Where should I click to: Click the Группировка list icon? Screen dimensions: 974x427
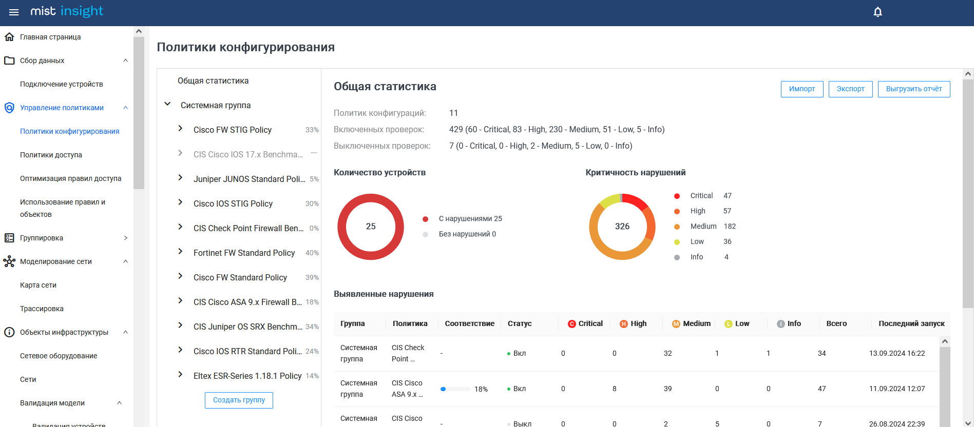coord(9,238)
